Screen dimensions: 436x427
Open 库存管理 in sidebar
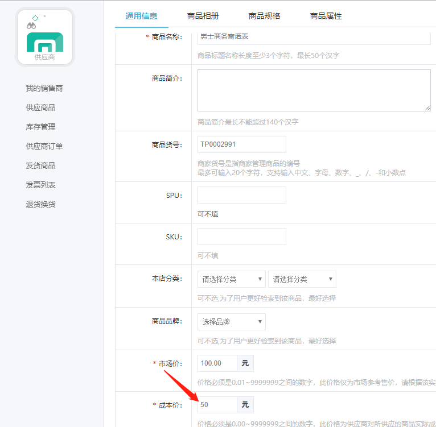tap(40, 127)
